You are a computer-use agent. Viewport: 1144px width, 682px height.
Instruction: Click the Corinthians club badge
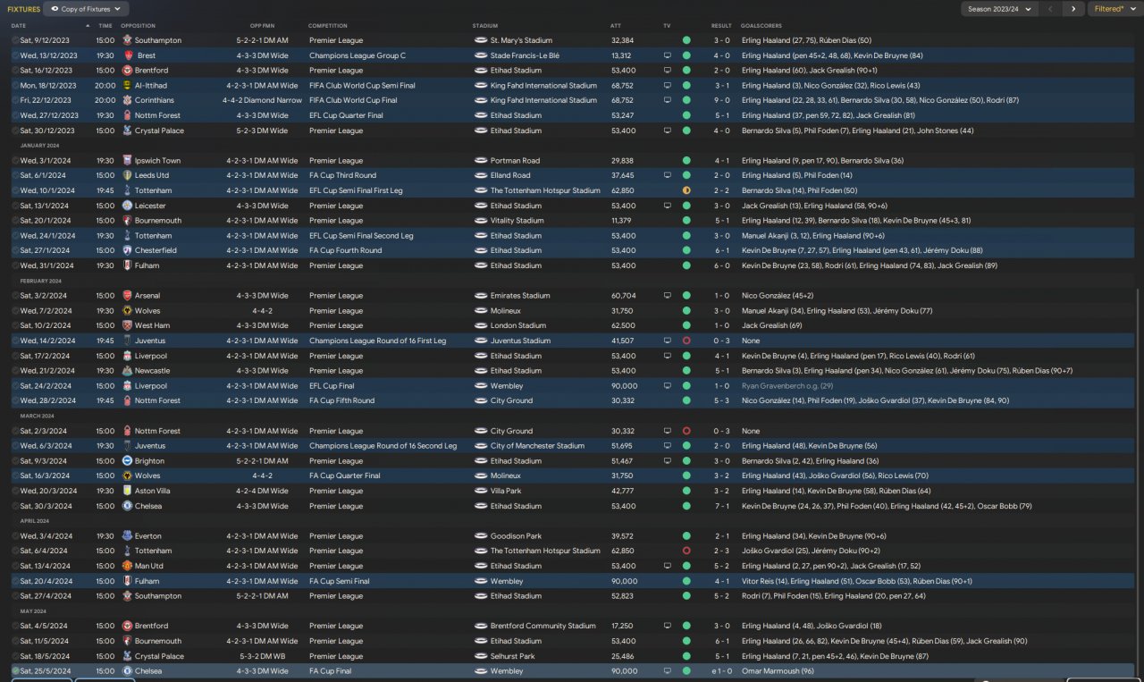point(127,100)
